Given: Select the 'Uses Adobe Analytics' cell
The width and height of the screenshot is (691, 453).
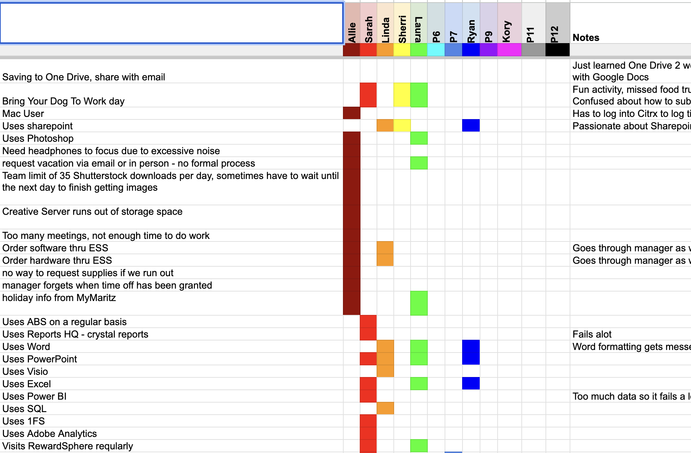Looking at the screenshot, I should [171, 434].
